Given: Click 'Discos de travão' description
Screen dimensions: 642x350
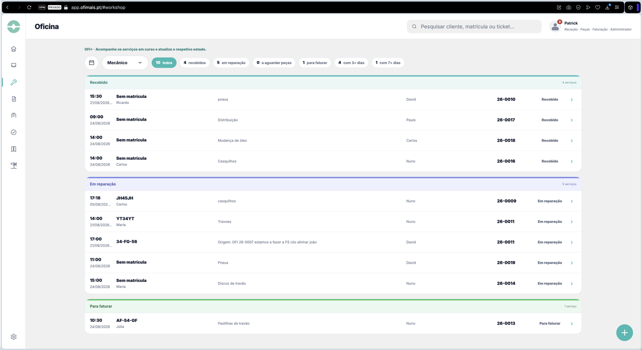Looking at the screenshot, I should (x=232, y=283).
